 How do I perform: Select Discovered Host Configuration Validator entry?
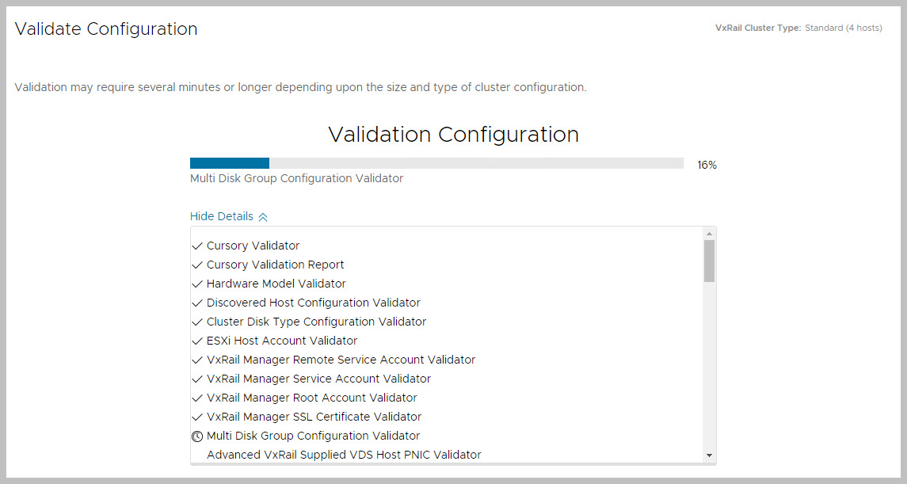point(313,303)
